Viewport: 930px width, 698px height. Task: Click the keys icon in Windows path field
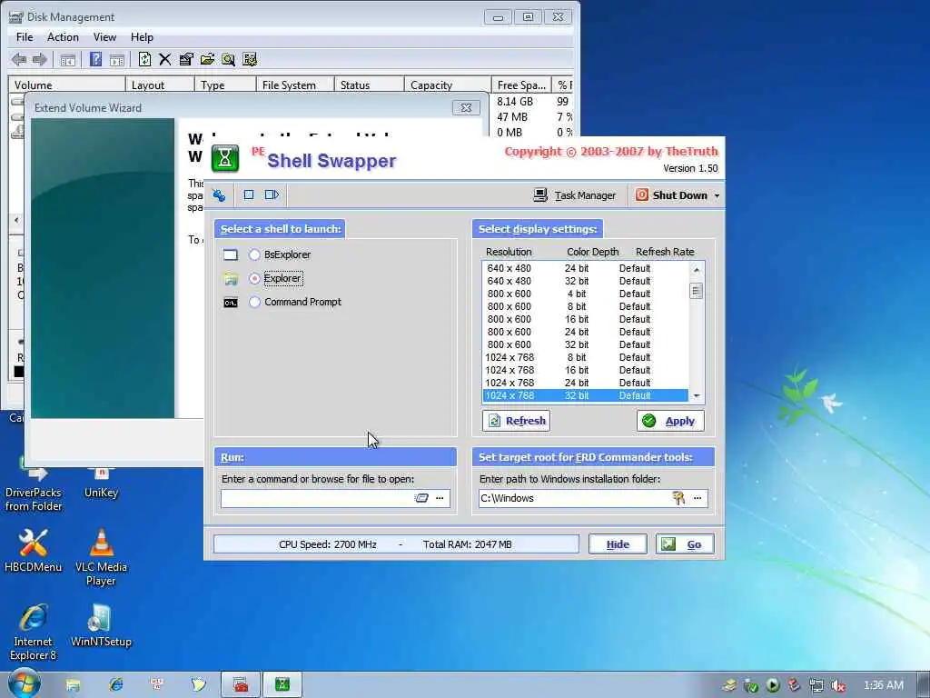(x=678, y=498)
